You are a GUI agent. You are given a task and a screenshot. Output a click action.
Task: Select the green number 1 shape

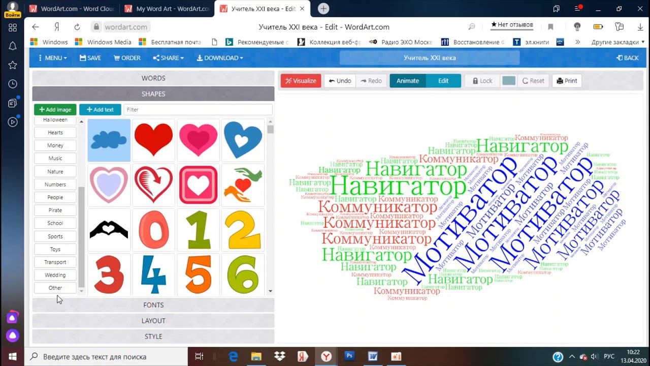coord(198,230)
